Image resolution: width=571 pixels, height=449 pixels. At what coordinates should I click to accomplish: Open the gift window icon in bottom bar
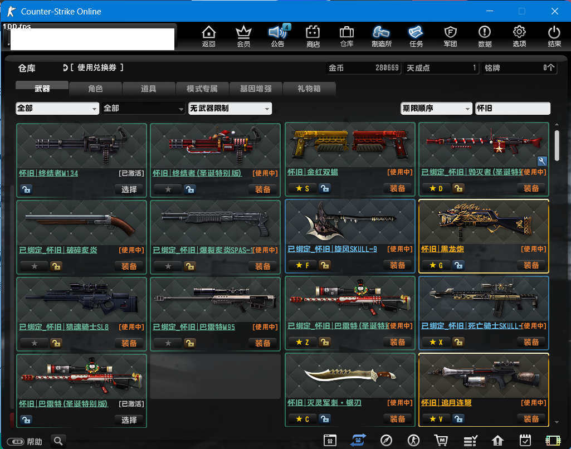point(330,440)
